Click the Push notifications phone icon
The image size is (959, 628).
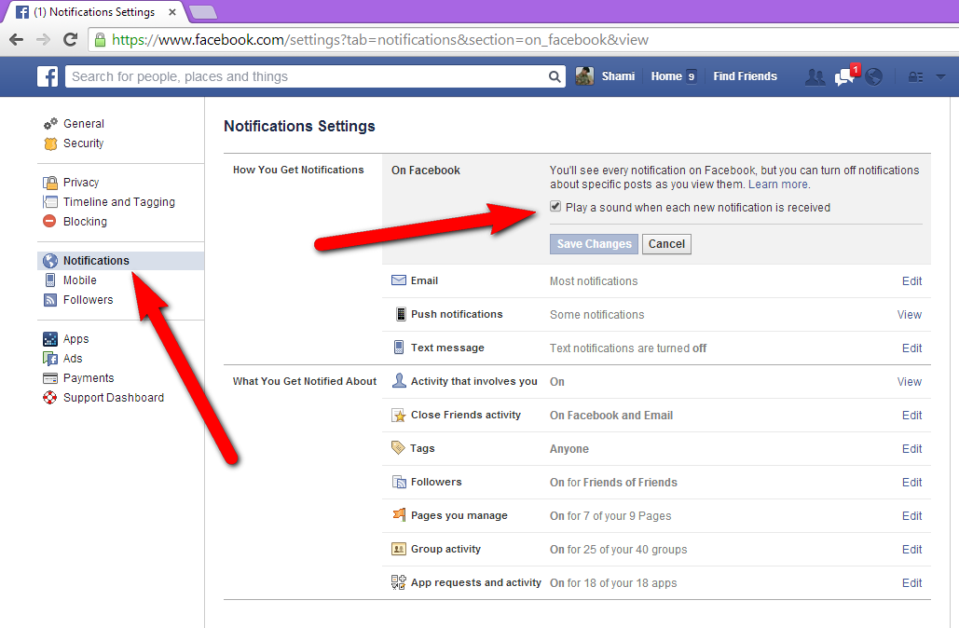[401, 314]
